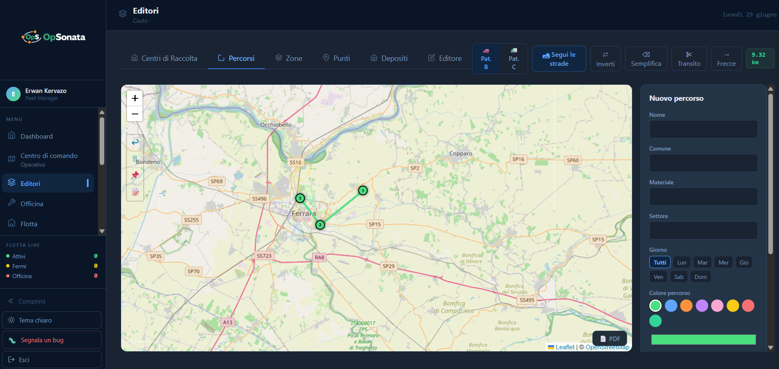Toggle Frecce arrows display

point(726,59)
